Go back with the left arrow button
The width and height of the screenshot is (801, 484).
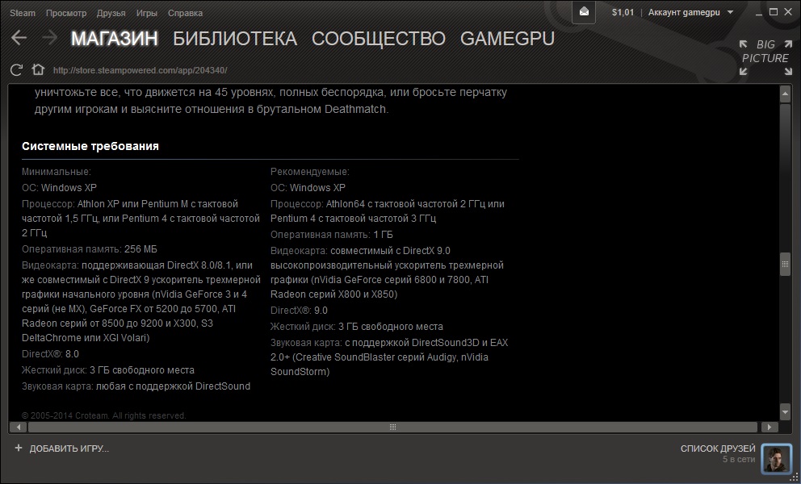click(19, 38)
